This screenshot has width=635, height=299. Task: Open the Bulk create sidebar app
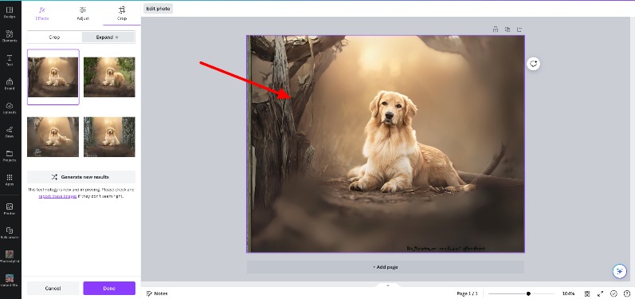click(x=10, y=233)
